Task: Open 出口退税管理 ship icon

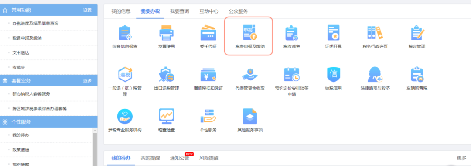Action: click(167, 75)
